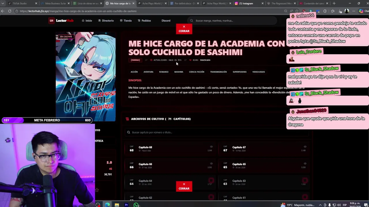Go to Inicio in site navigation
This screenshot has height=207, width=369.
87,21
